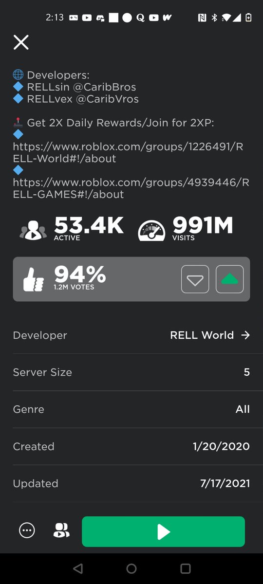Screen dimensions: 263x584
Task: Open the friends invite icon beside Play
Action: (61, 531)
